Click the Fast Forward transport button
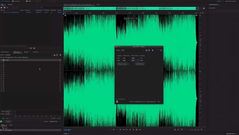 (x=127, y=130)
